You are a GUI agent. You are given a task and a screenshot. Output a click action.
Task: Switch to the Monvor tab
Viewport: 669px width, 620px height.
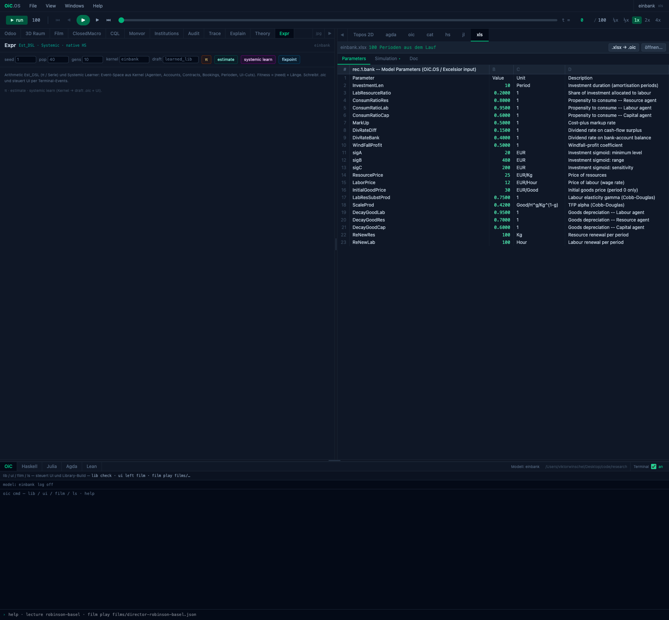point(137,34)
